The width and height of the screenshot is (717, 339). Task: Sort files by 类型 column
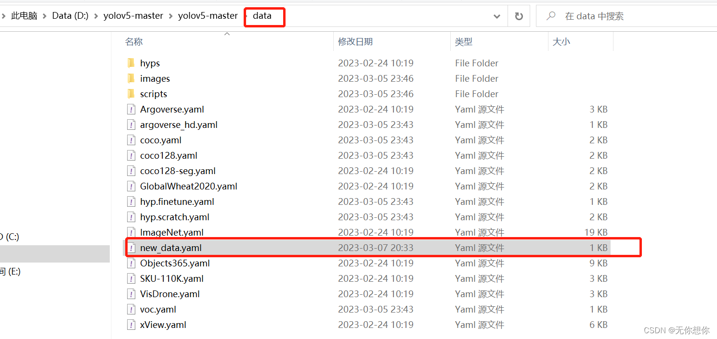click(x=464, y=42)
